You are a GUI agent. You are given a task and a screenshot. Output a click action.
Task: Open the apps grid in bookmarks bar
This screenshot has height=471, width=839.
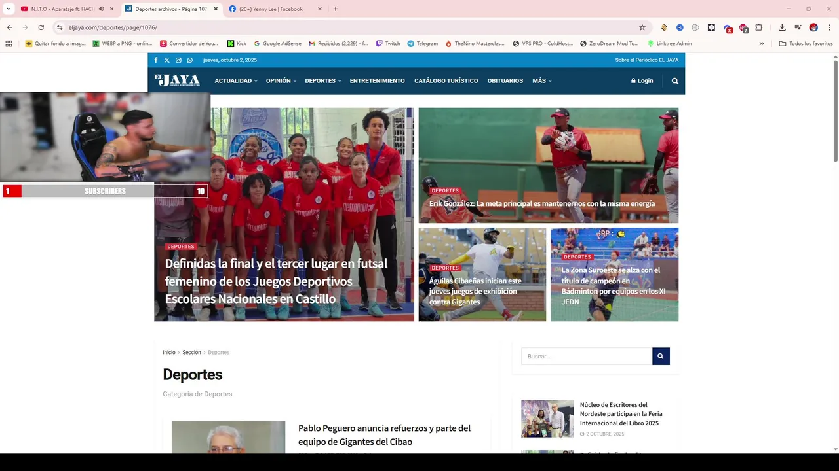(x=9, y=44)
